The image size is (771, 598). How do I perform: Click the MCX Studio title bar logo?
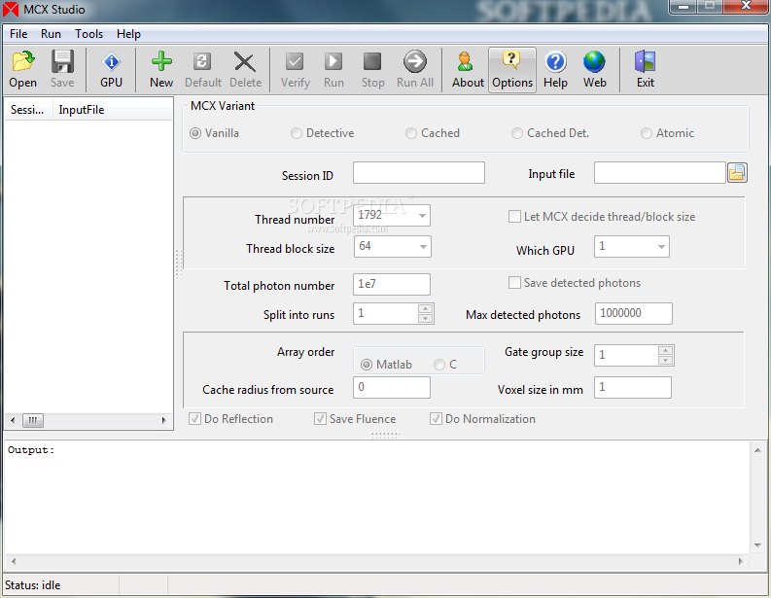pos(11,10)
